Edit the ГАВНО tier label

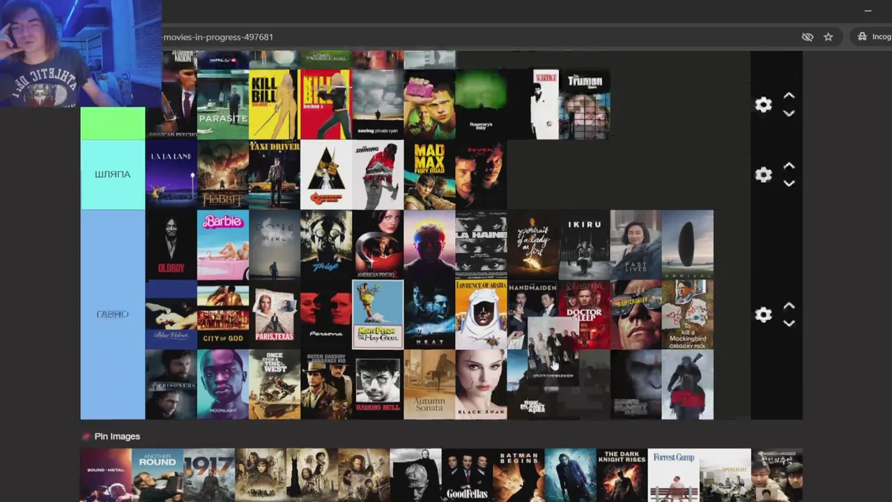(113, 314)
